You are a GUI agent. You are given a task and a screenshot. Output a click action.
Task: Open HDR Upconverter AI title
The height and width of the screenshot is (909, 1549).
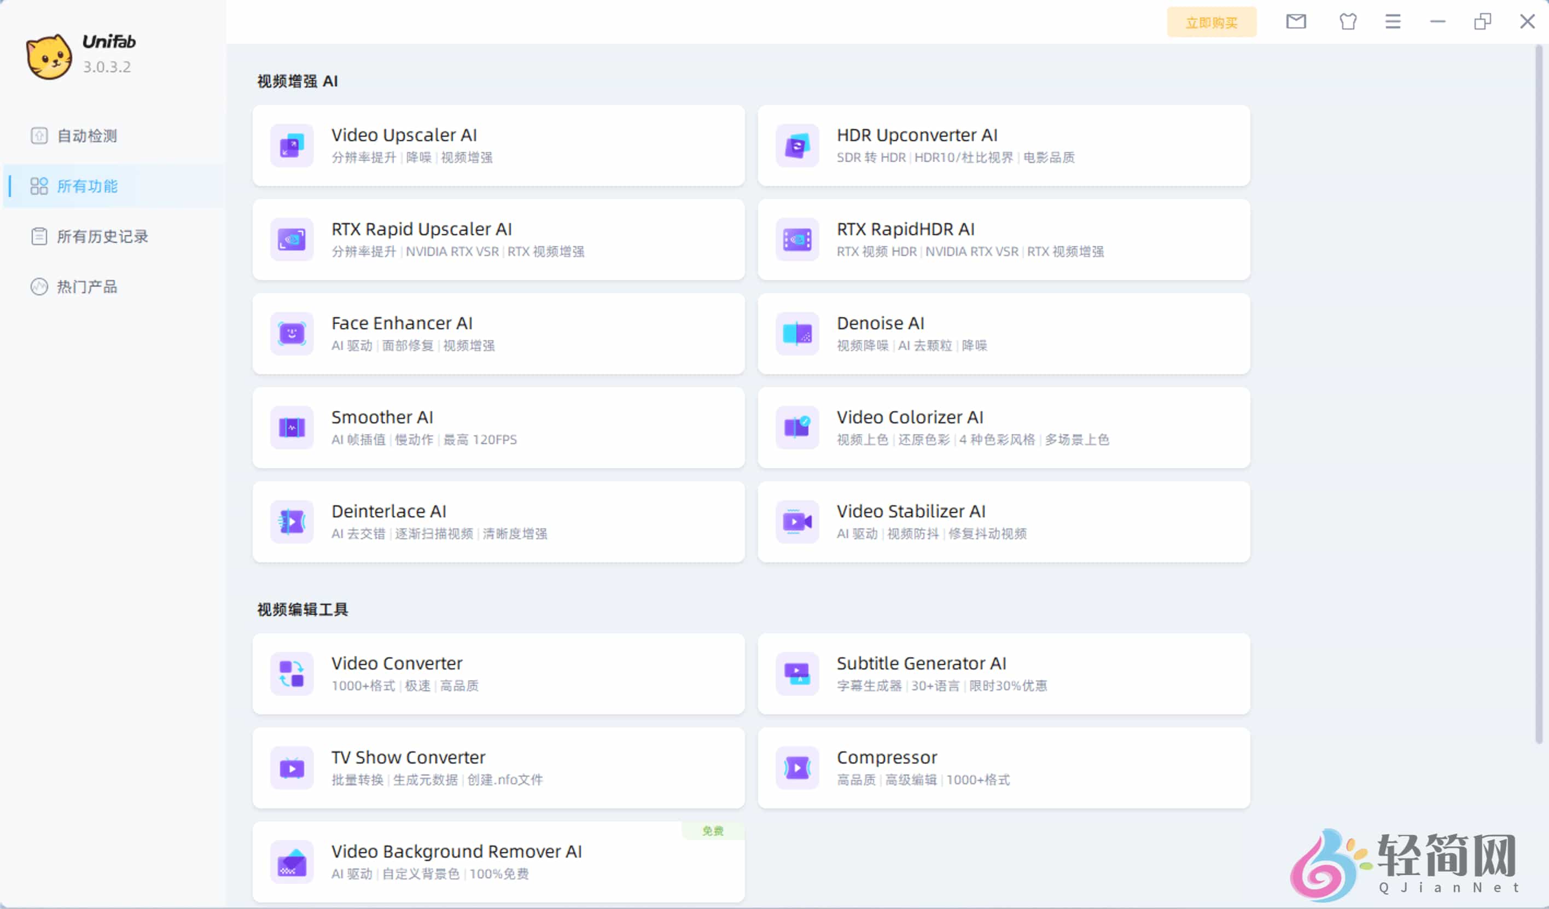pyautogui.click(x=917, y=135)
